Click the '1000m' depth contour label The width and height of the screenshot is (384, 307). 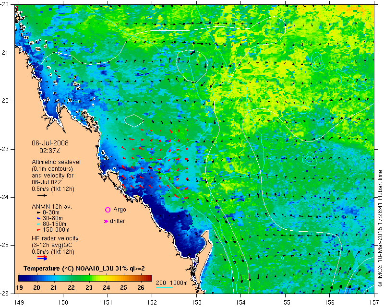[179, 283]
